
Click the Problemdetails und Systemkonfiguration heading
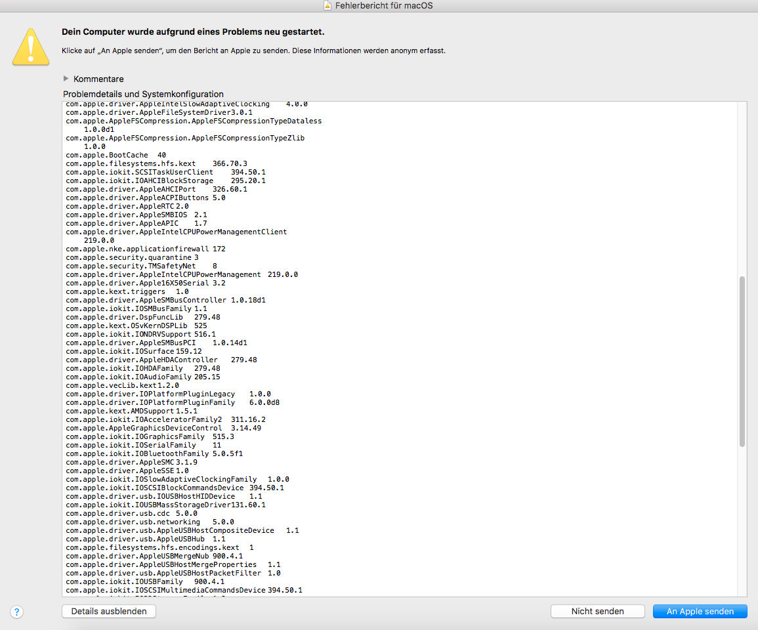(x=143, y=94)
